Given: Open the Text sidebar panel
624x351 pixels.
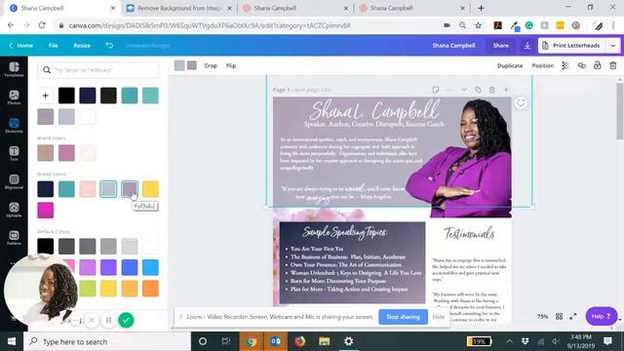Looking at the screenshot, I should click(x=14, y=153).
